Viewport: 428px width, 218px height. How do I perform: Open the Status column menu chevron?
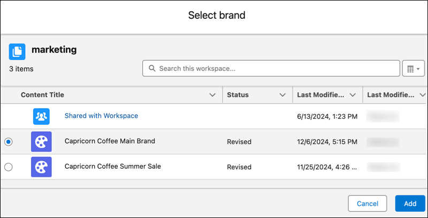tap(282, 95)
